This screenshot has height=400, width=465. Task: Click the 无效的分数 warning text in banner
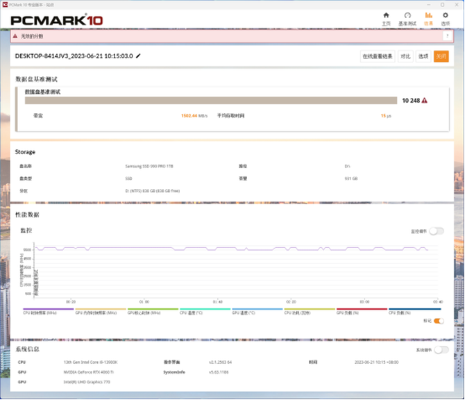[32, 36]
